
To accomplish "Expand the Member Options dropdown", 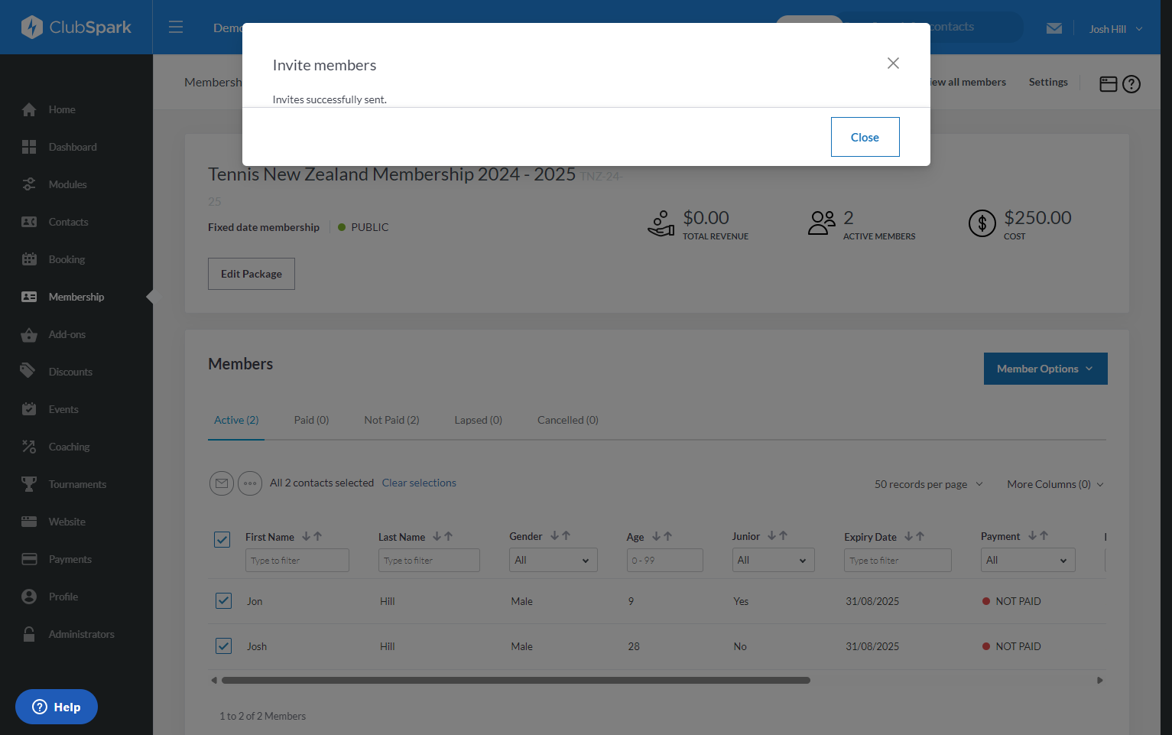I will pyautogui.click(x=1045, y=369).
